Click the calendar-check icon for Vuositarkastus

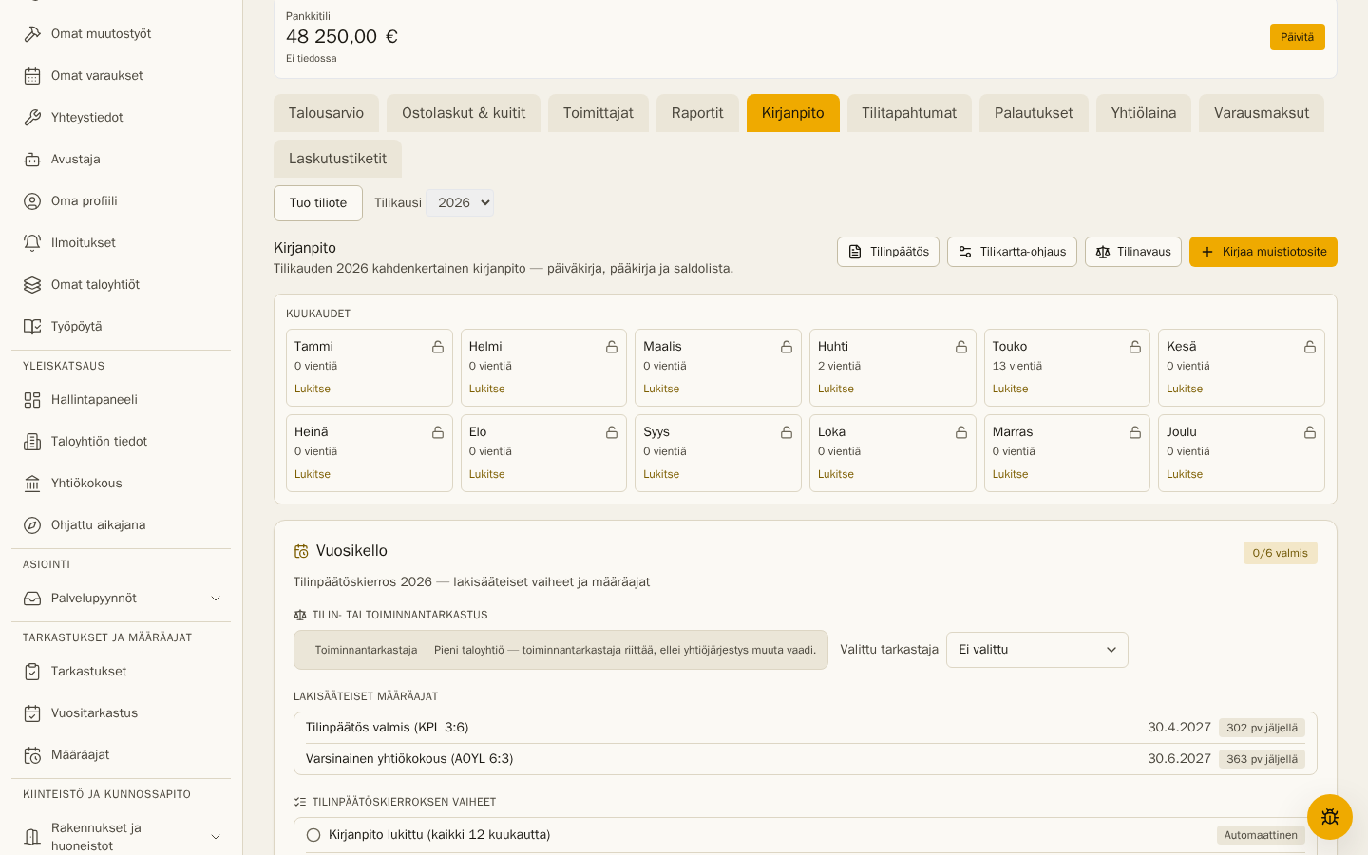[x=32, y=713]
